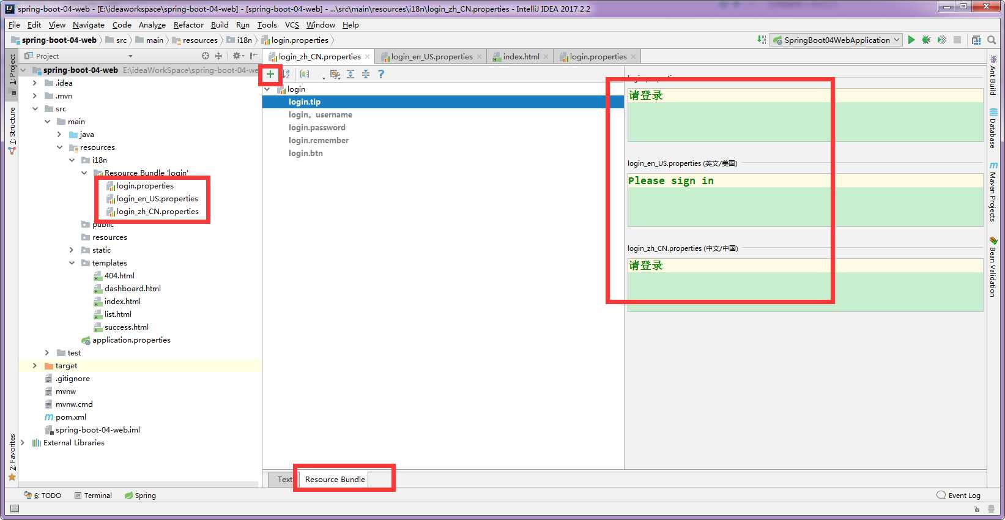Image resolution: width=1005 pixels, height=520 pixels.
Task: Open Terminal tool window
Action: click(93, 496)
